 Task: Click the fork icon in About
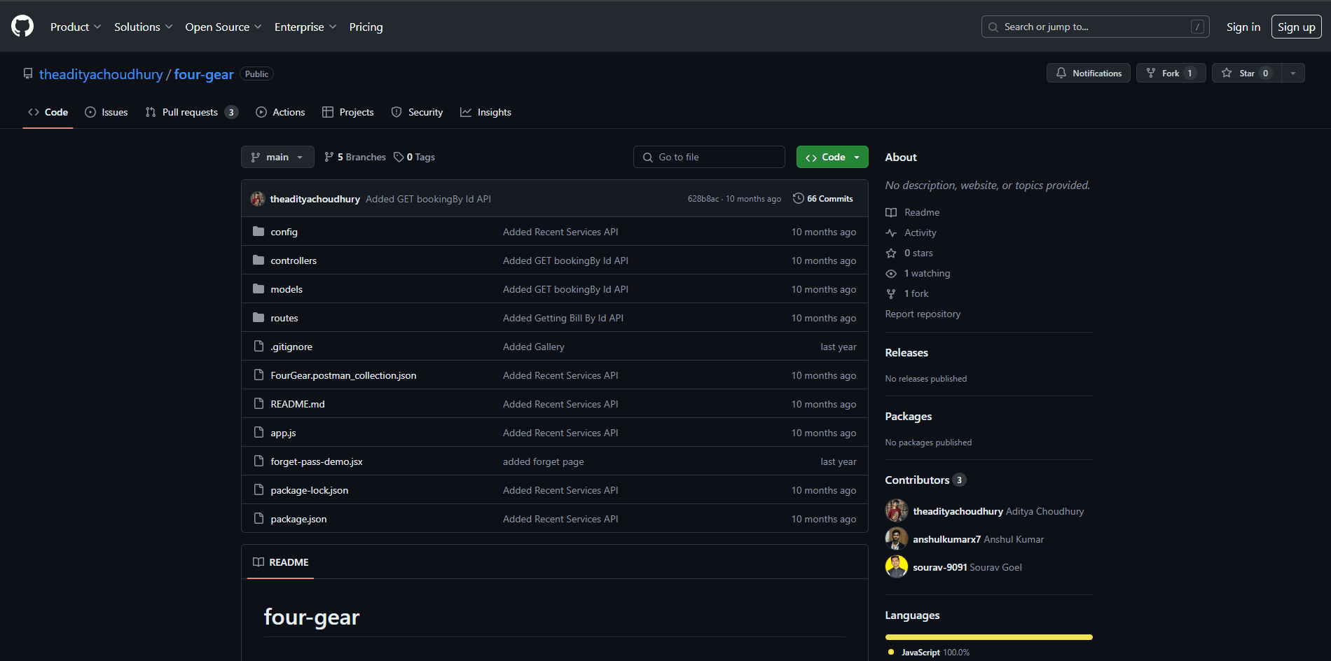point(891,293)
